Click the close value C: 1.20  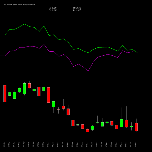53,8
